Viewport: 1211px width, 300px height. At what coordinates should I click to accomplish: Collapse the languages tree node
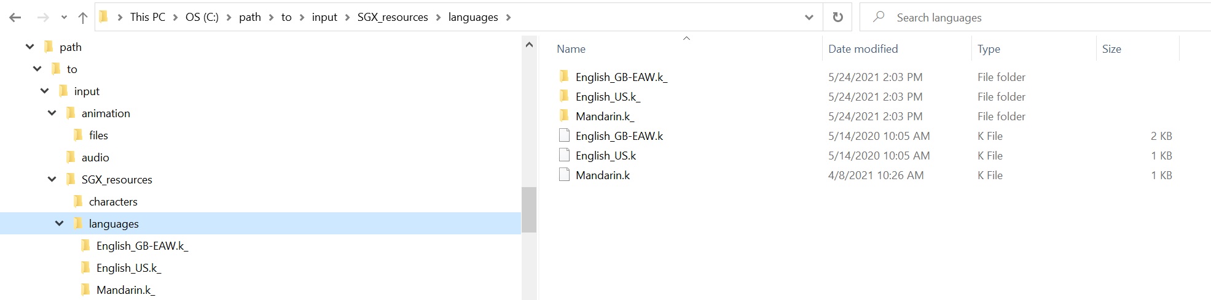(60, 223)
